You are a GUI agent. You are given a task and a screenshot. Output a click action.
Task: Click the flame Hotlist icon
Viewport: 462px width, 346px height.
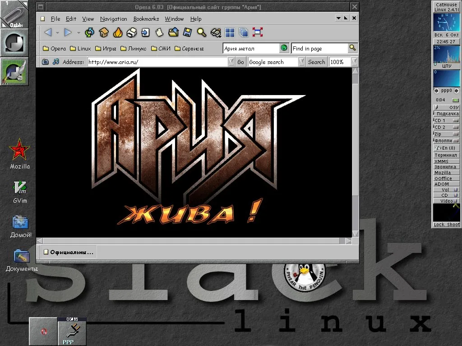coord(118,32)
